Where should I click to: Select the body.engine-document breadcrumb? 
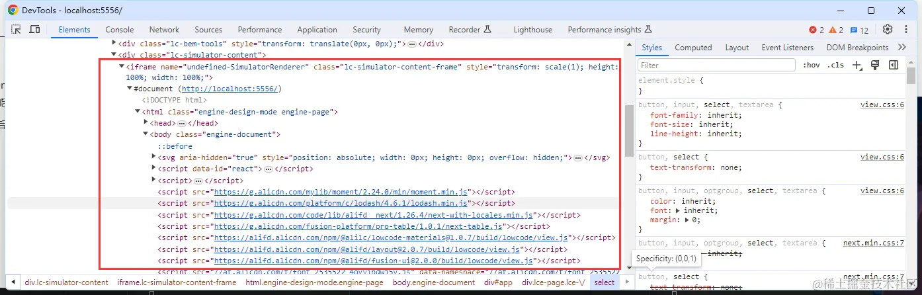tap(434, 282)
